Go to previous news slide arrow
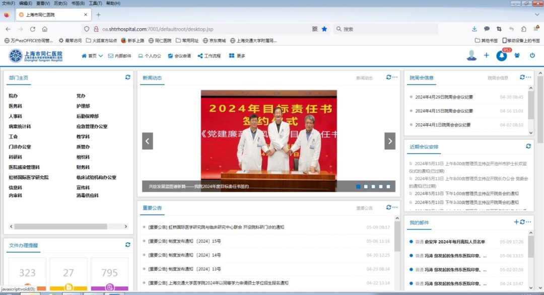This screenshot has height=295, width=544. pos(148,141)
